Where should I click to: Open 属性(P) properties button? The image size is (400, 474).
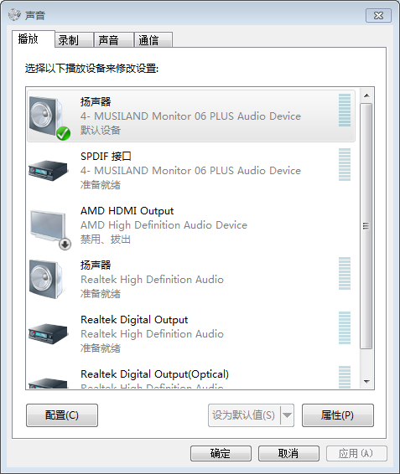(338, 415)
